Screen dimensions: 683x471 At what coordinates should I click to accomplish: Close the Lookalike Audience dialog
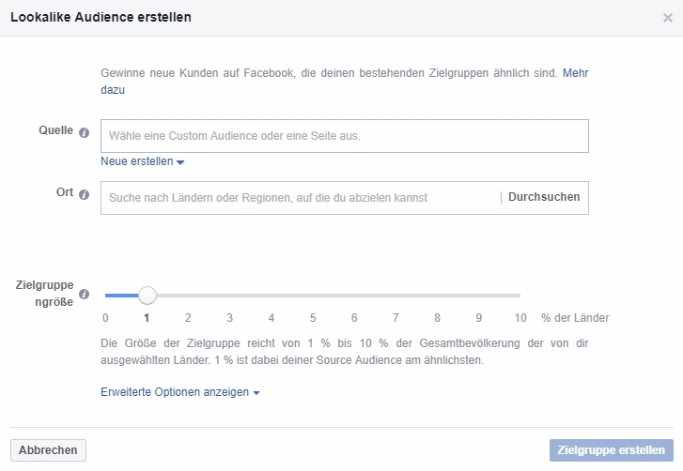667,18
